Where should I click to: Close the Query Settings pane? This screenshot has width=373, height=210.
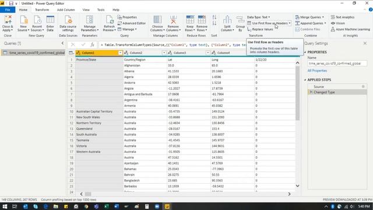365,43
